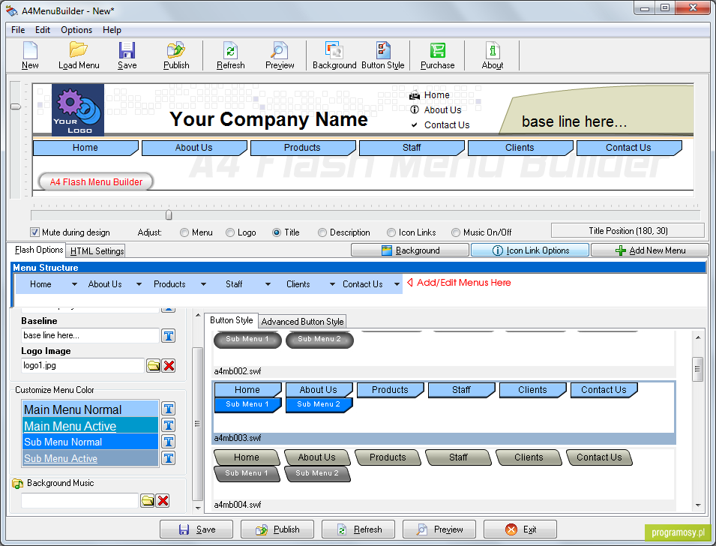This screenshot has height=546, width=716.
Task: Expand the Staff menu structure dropdown
Action: click(x=268, y=284)
